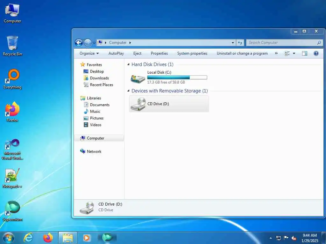This screenshot has width=326, height=244.
Task: Select Favorites in the navigation pane
Action: click(x=94, y=65)
